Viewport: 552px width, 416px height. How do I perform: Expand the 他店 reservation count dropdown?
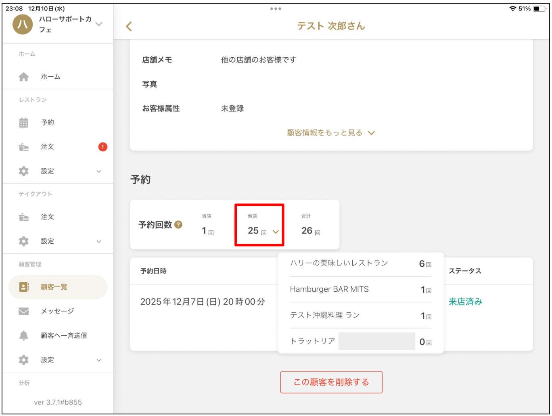click(276, 231)
